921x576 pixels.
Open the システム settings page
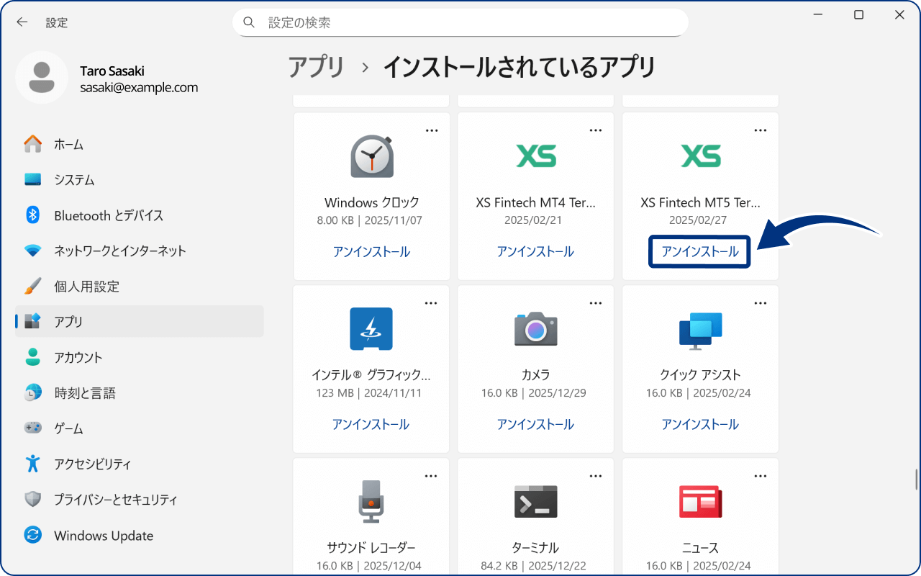tap(74, 180)
